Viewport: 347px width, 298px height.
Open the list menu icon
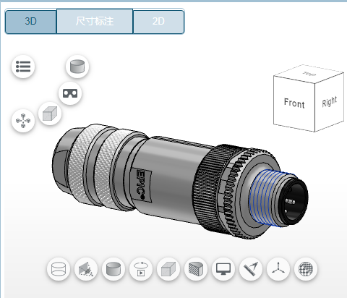(x=23, y=67)
